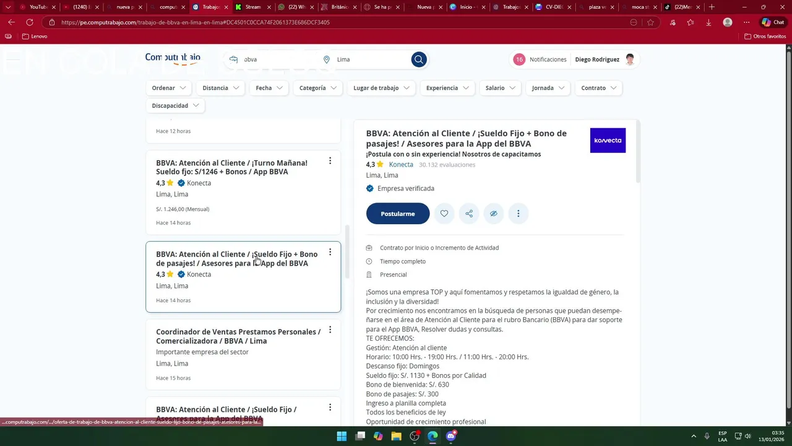Click the Computrabajo logo

pos(173,59)
